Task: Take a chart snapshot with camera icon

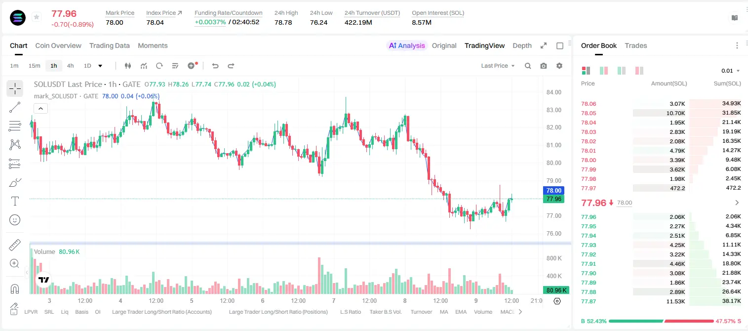Action: (x=544, y=66)
